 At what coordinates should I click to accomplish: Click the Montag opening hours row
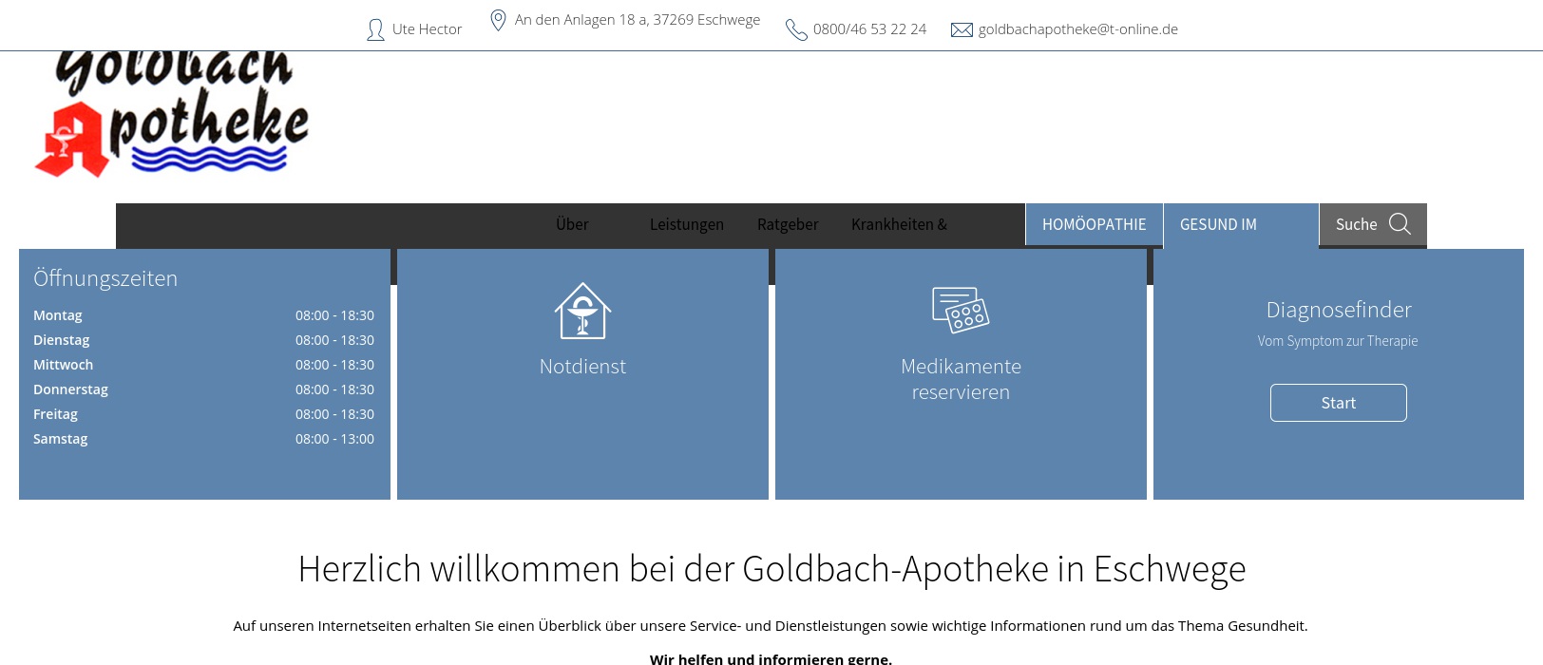[203, 315]
